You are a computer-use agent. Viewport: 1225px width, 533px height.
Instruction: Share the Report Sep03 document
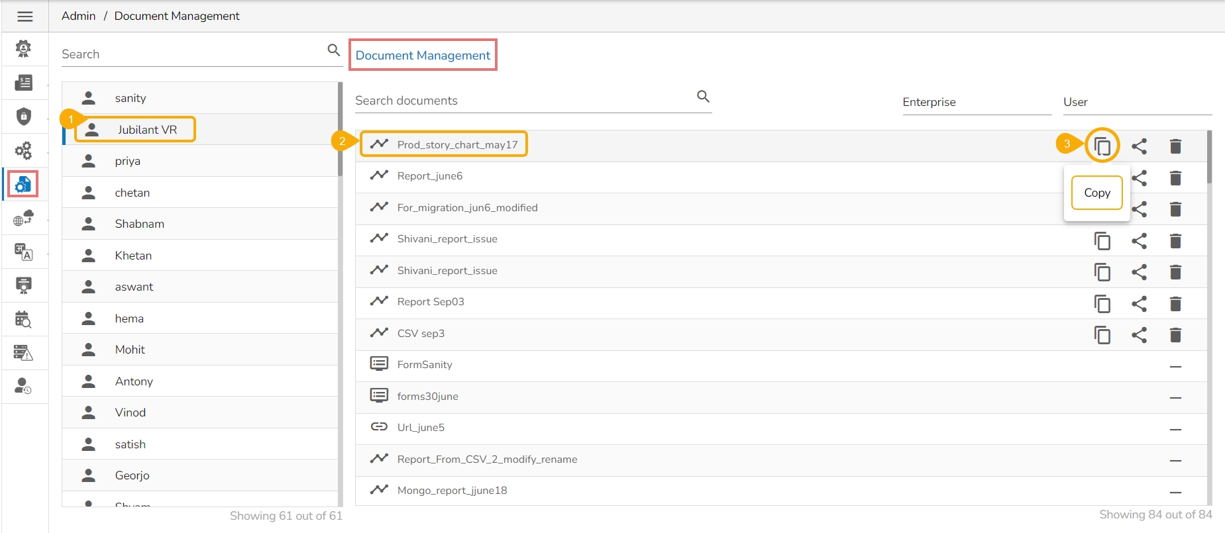coord(1139,304)
